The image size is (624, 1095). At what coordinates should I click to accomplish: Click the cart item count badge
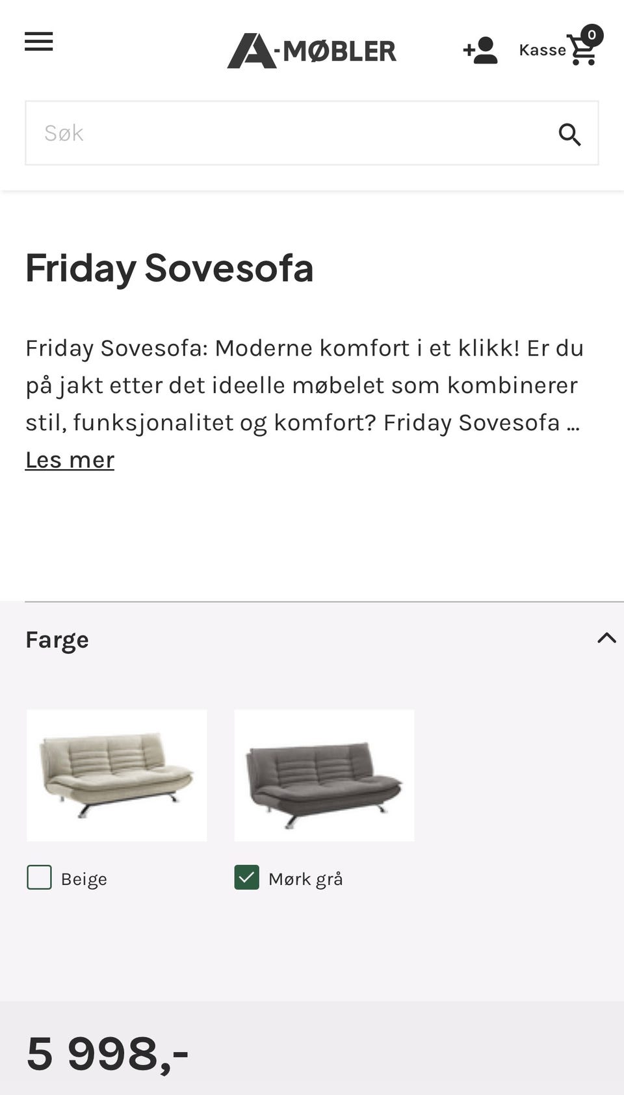(591, 35)
